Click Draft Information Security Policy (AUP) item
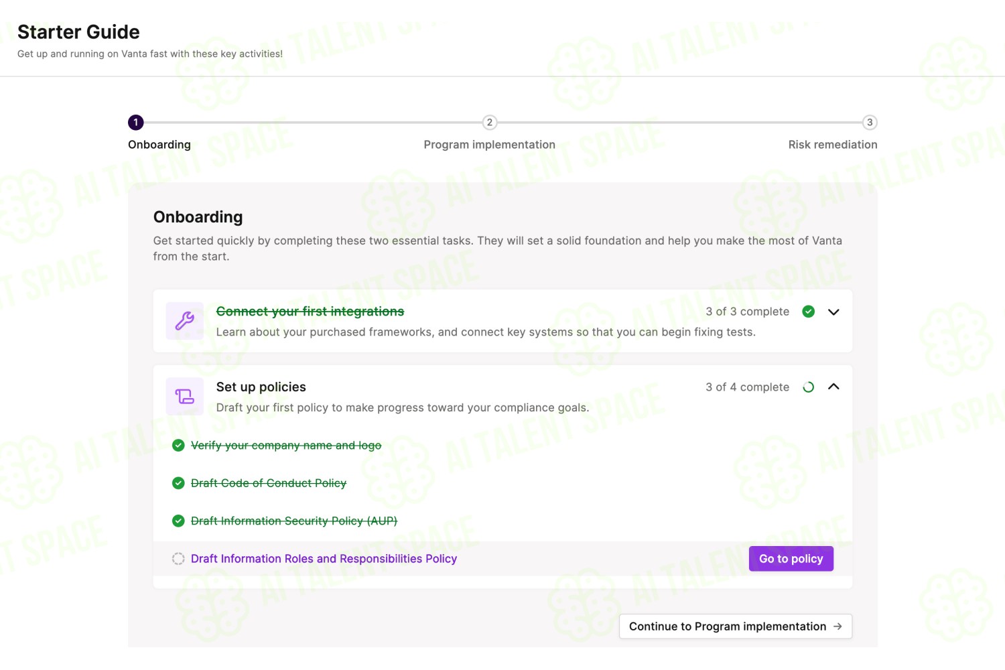The width and height of the screenshot is (1005, 670). tap(294, 521)
